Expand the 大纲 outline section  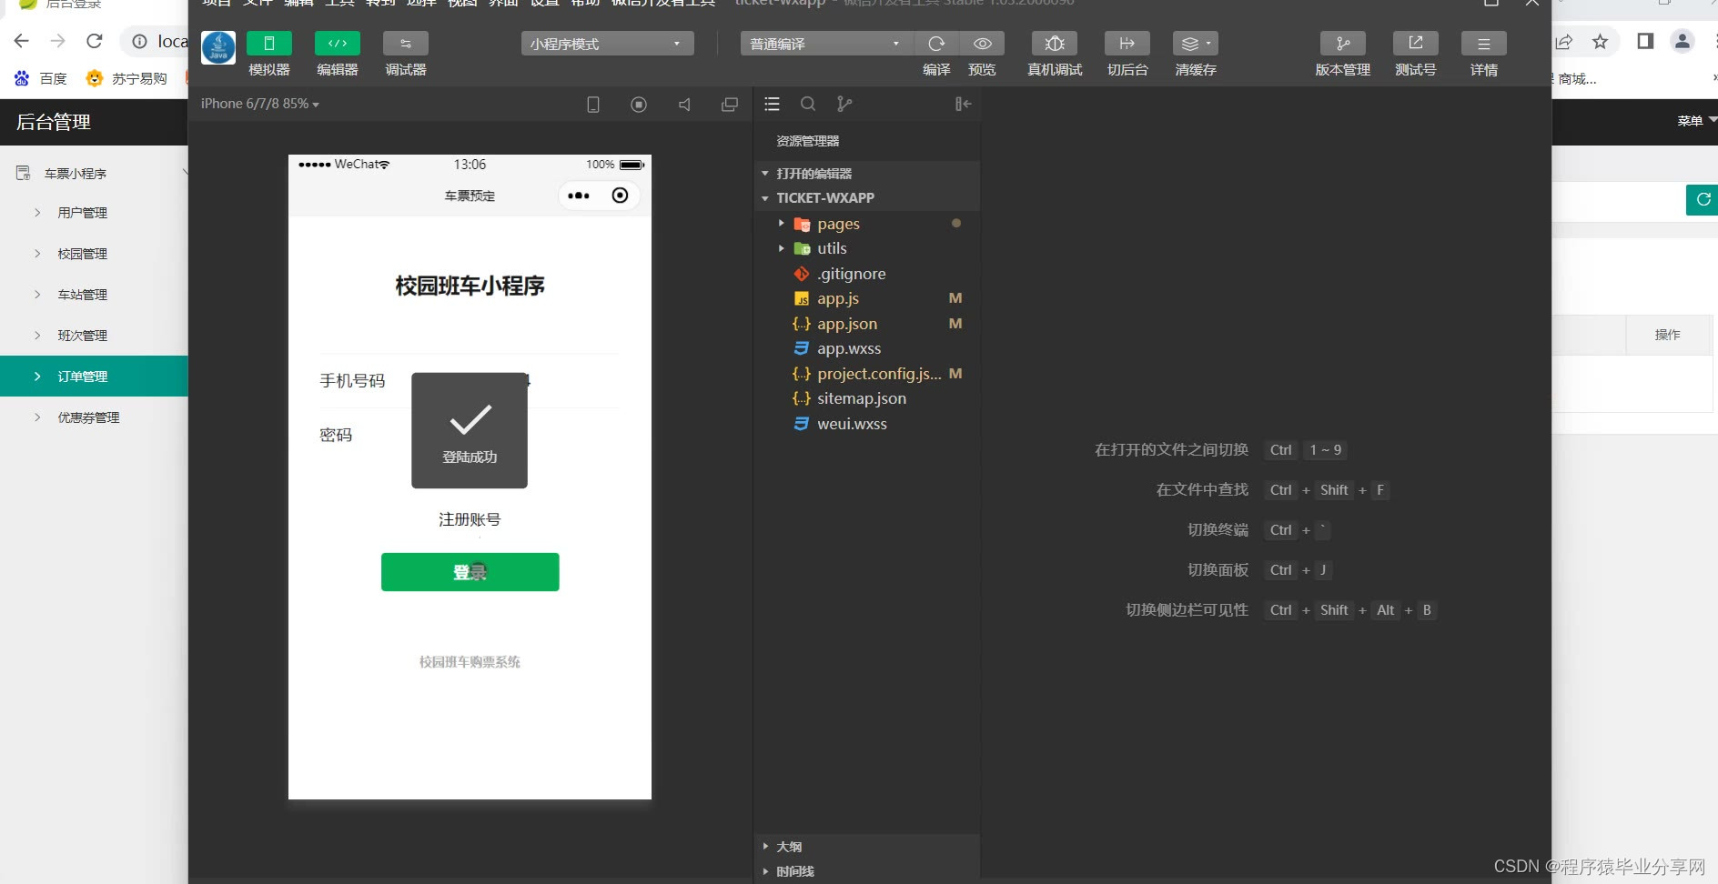tap(867, 847)
